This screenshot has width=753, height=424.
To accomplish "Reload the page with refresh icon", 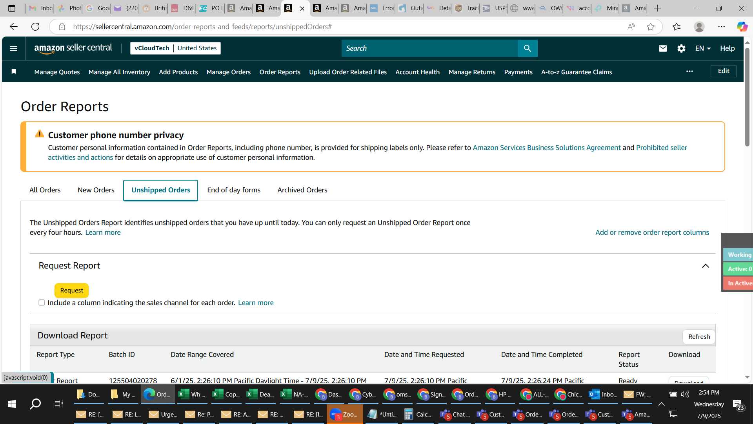I will pyautogui.click(x=35, y=27).
